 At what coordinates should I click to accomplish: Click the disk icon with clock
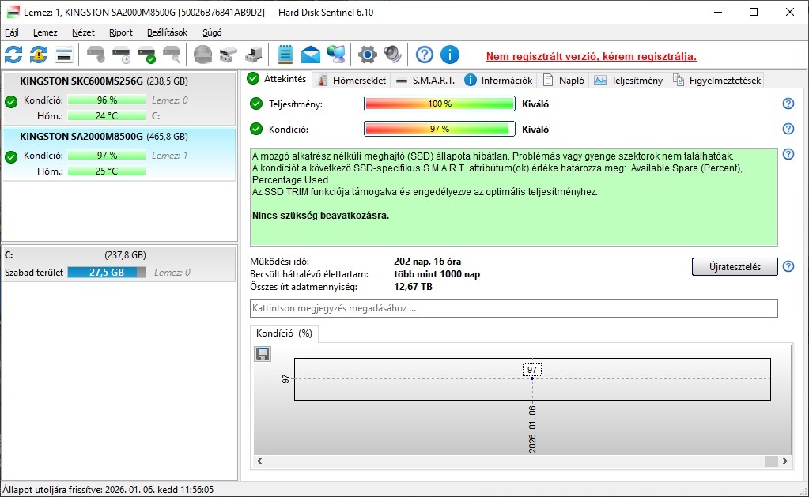click(122, 55)
